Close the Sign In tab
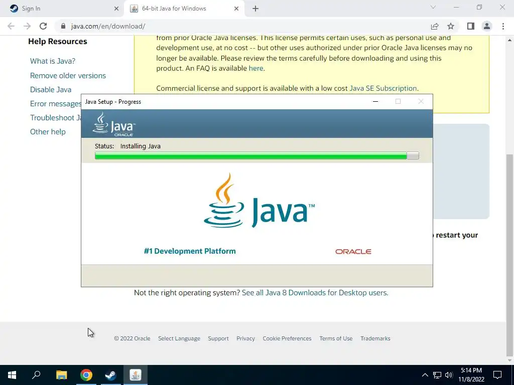Screen dimensions: 514x385 (x=116, y=9)
